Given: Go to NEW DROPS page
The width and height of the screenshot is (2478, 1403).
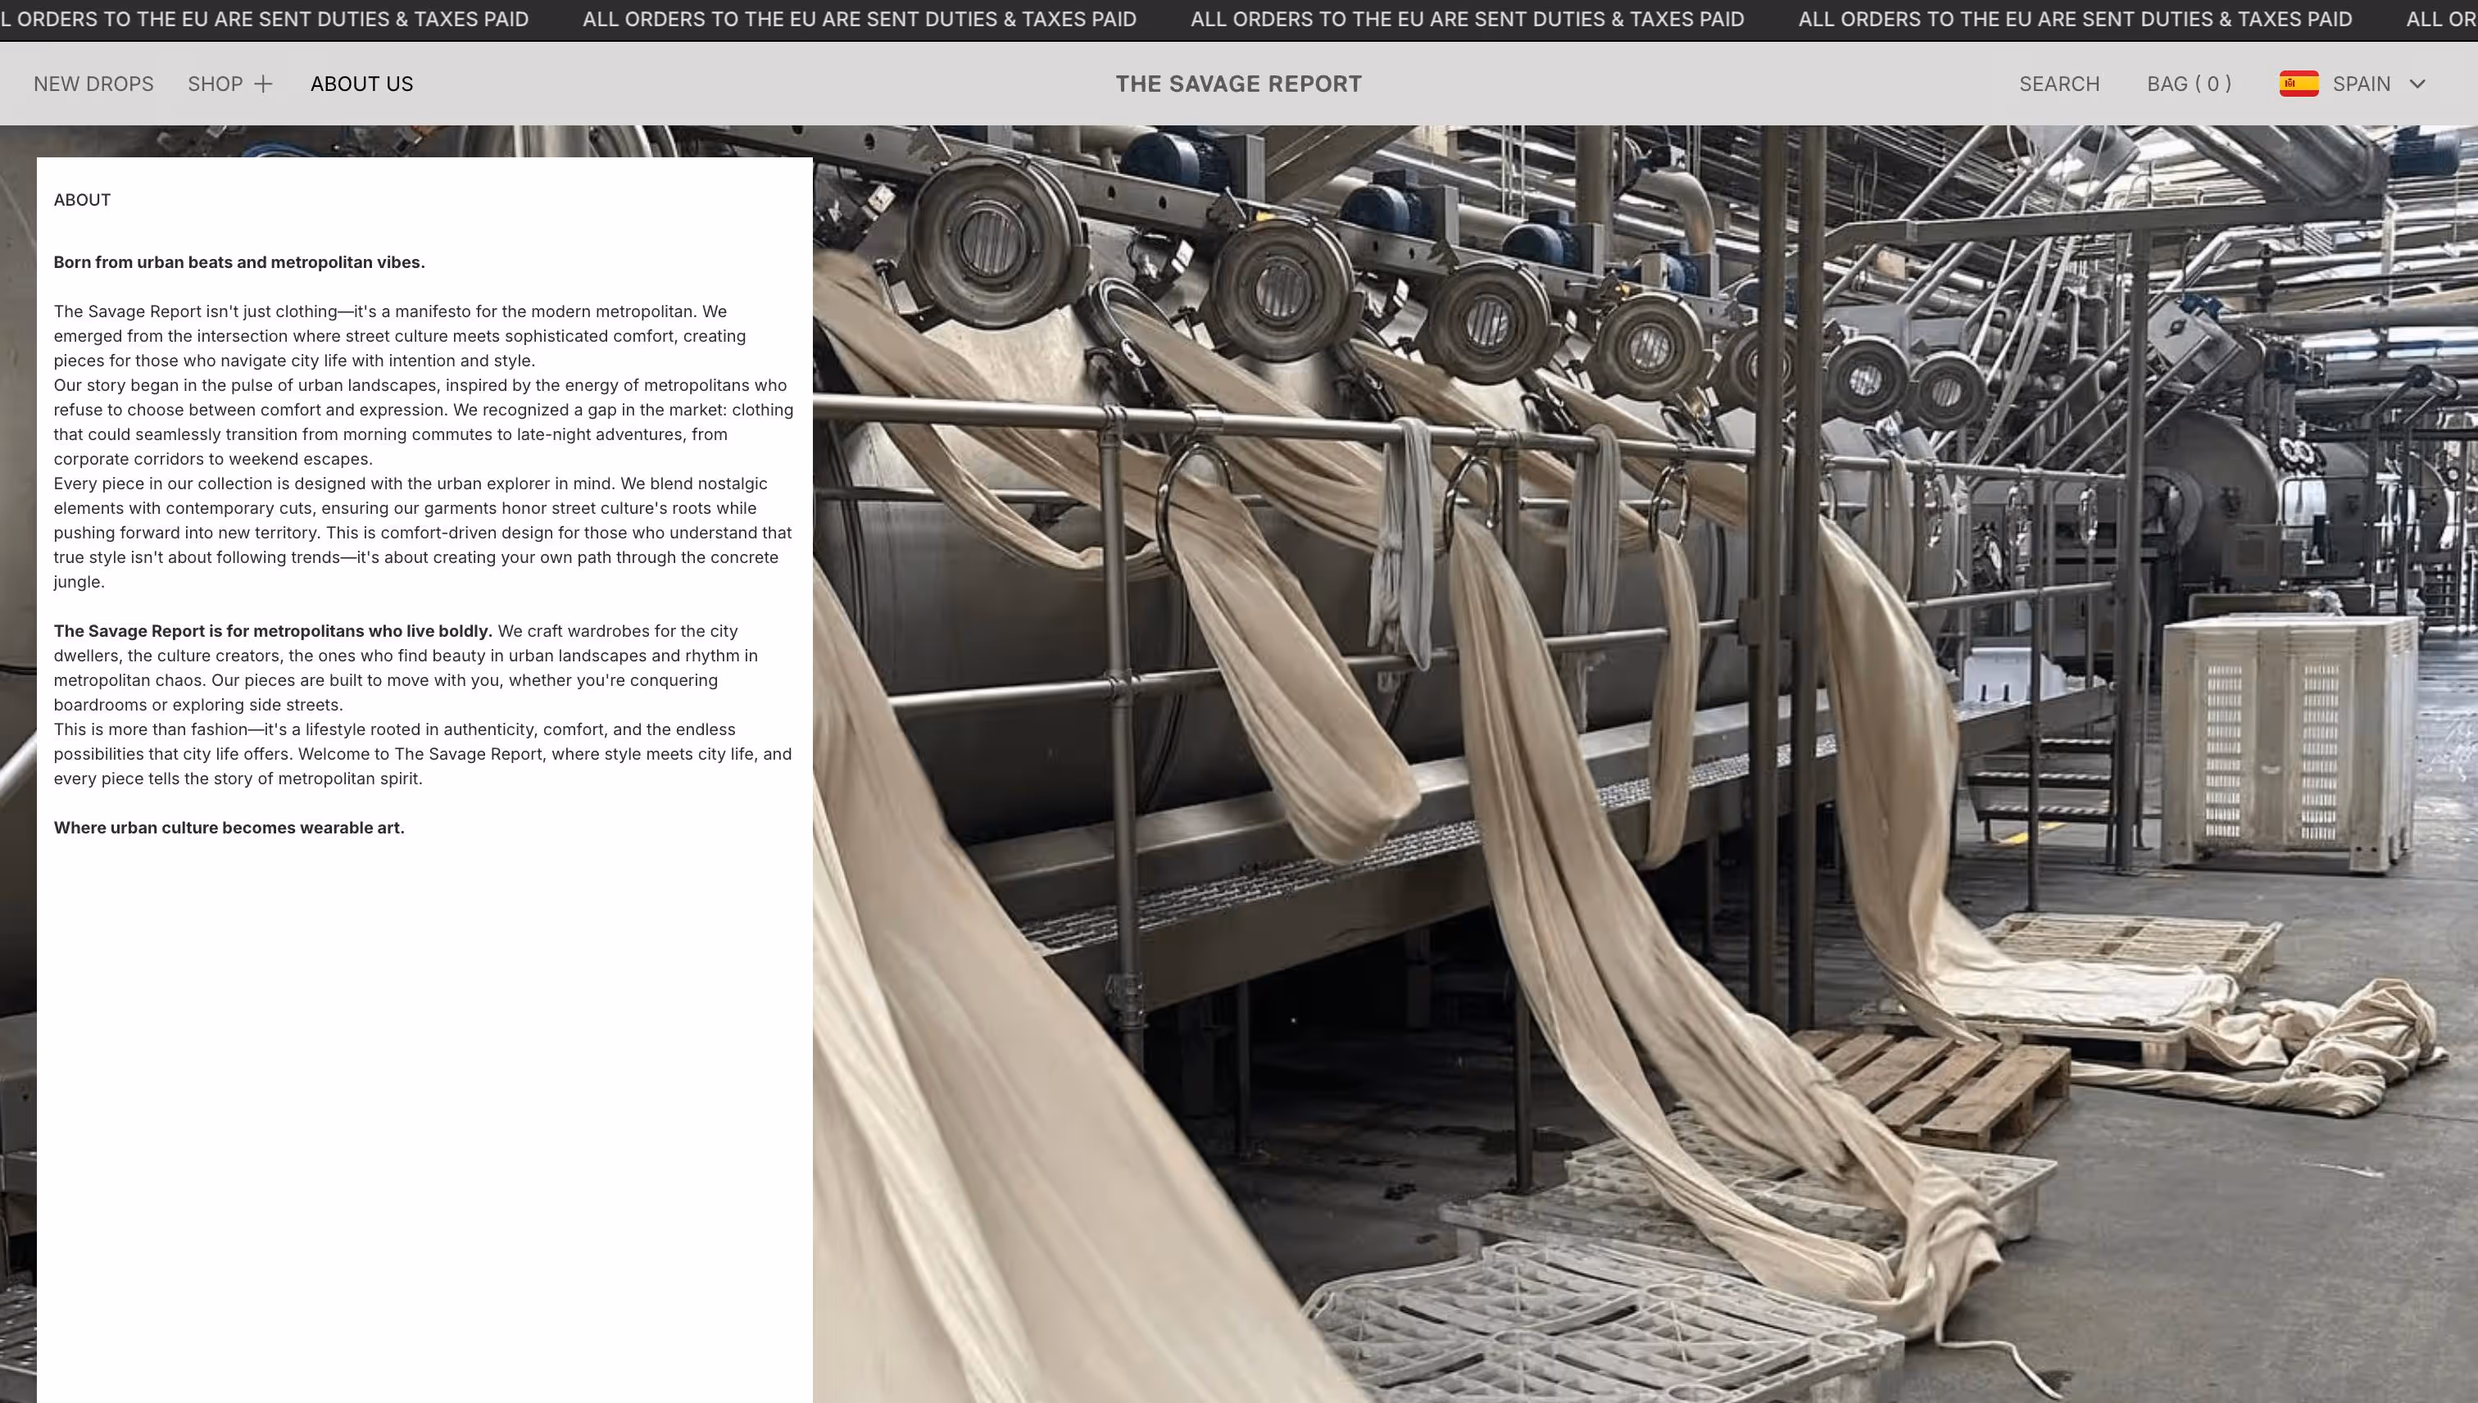Looking at the screenshot, I should point(93,84).
